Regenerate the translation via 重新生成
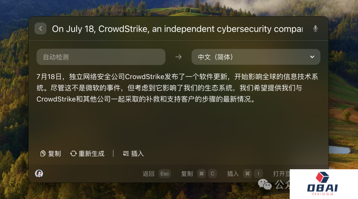The width and height of the screenshot is (358, 199). [87, 153]
